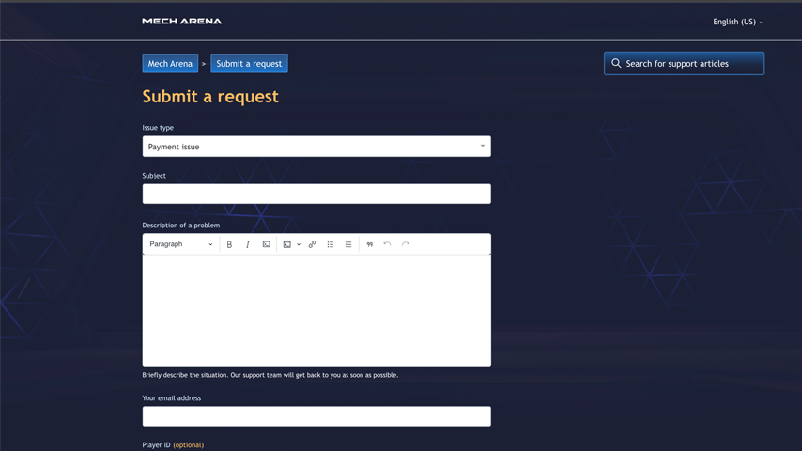The height and width of the screenshot is (451, 802).
Task: Click the code block icon
Action: pyautogui.click(x=287, y=244)
